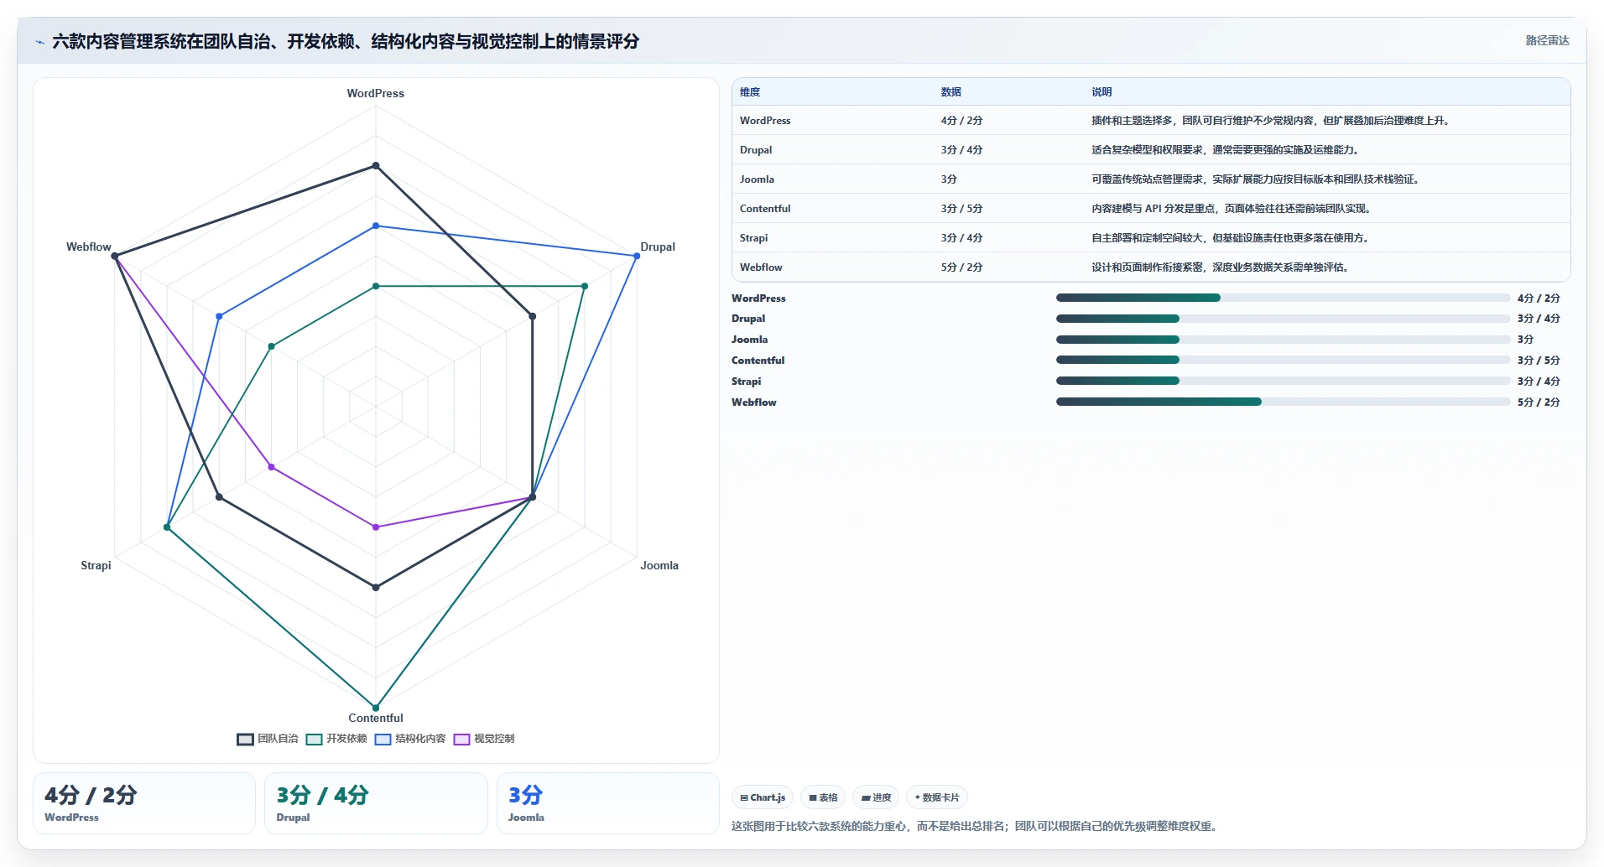
Task: Click the 表格 chip
Action: [x=823, y=797]
